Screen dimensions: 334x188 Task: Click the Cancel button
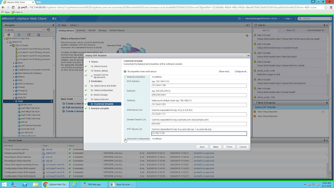[x=243, y=147]
